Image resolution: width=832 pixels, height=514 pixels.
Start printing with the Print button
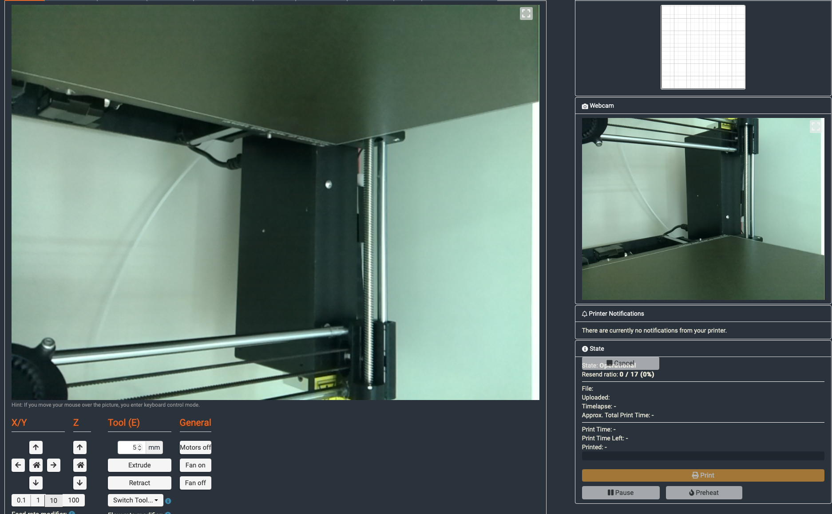tap(703, 475)
